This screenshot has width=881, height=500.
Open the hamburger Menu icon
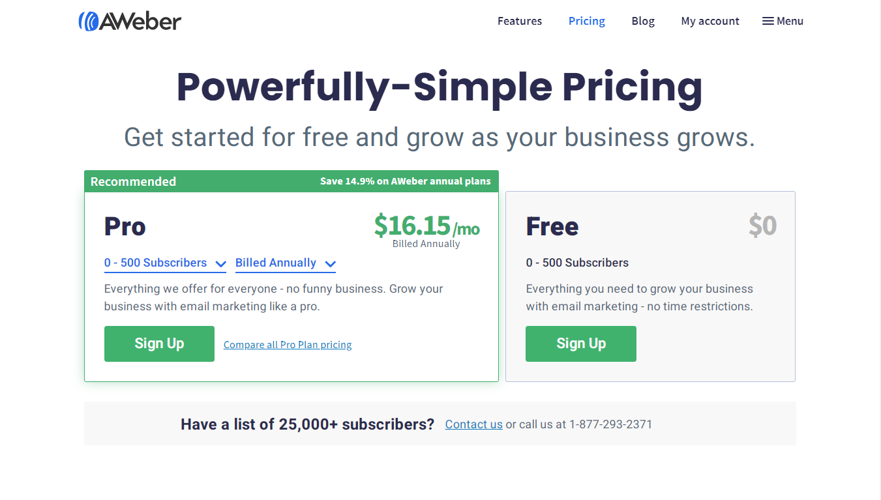click(x=768, y=21)
